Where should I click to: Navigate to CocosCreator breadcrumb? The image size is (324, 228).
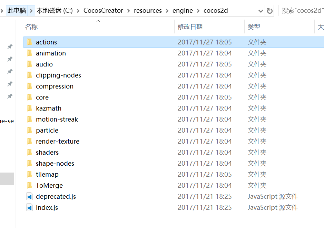click(103, 11)
